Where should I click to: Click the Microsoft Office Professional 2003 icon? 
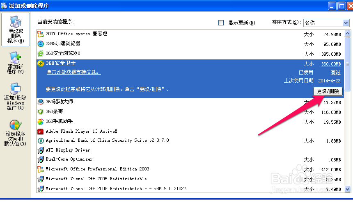41,169
